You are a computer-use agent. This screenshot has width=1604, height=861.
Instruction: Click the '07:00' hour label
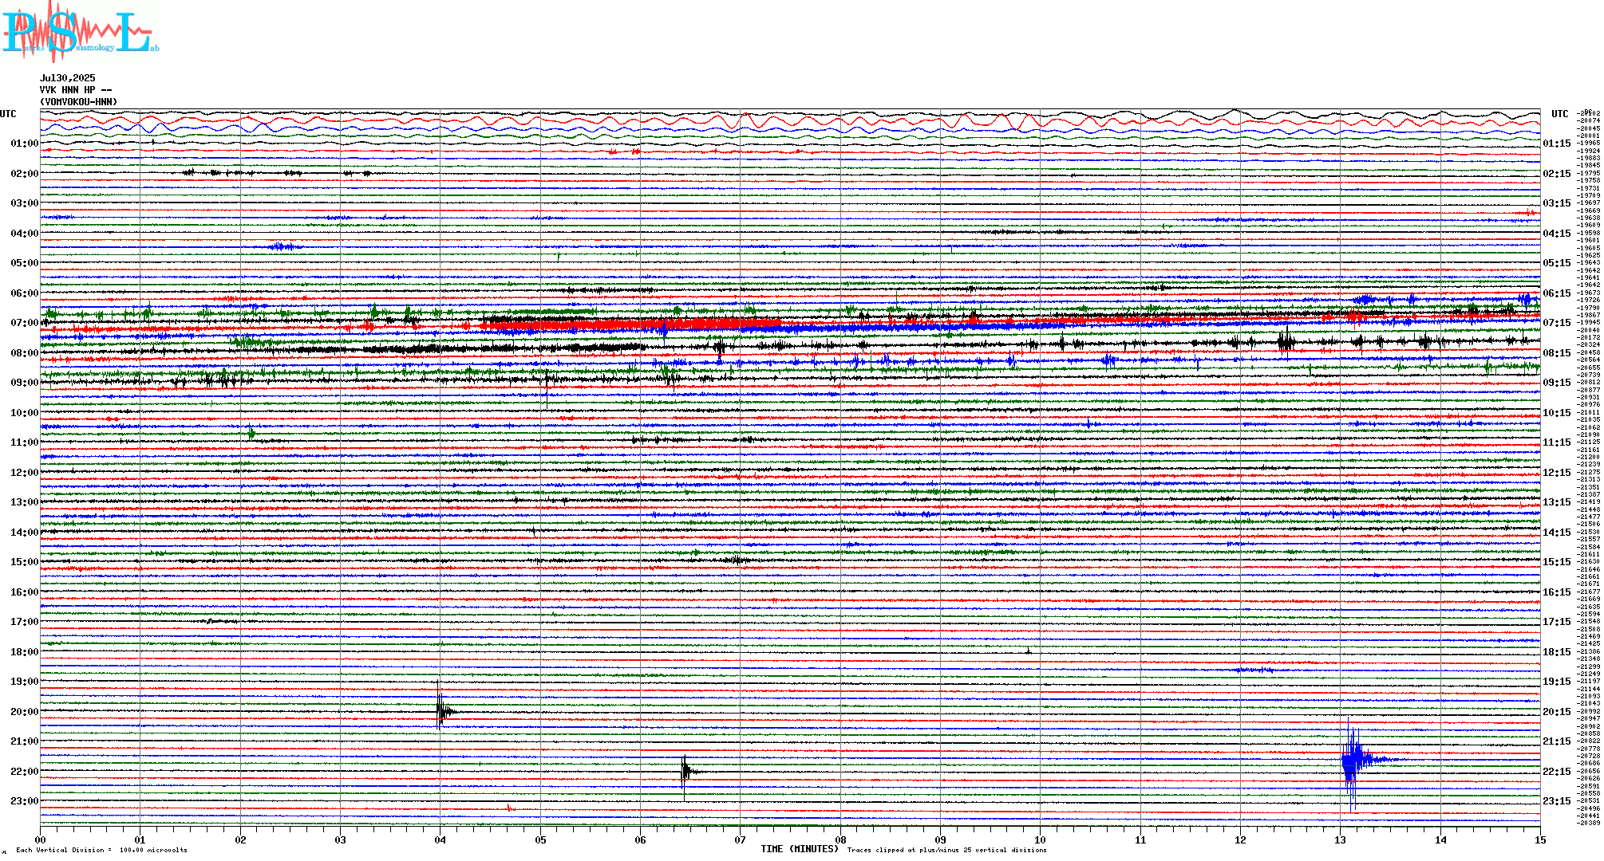(x=25, y=323)
